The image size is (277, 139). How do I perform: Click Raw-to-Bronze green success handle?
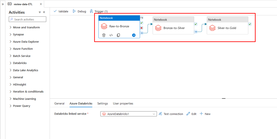pos(142,23)
